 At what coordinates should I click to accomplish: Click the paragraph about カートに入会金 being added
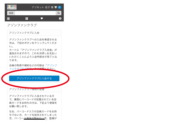[33, 55]
